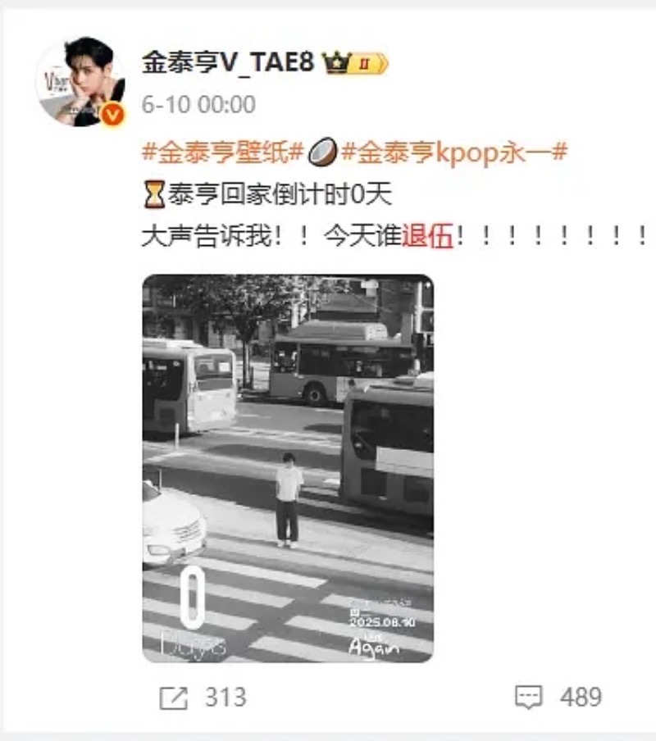Click the coconut emoji icon
Viewport: 656px width, 741px height.
point(323,152)
